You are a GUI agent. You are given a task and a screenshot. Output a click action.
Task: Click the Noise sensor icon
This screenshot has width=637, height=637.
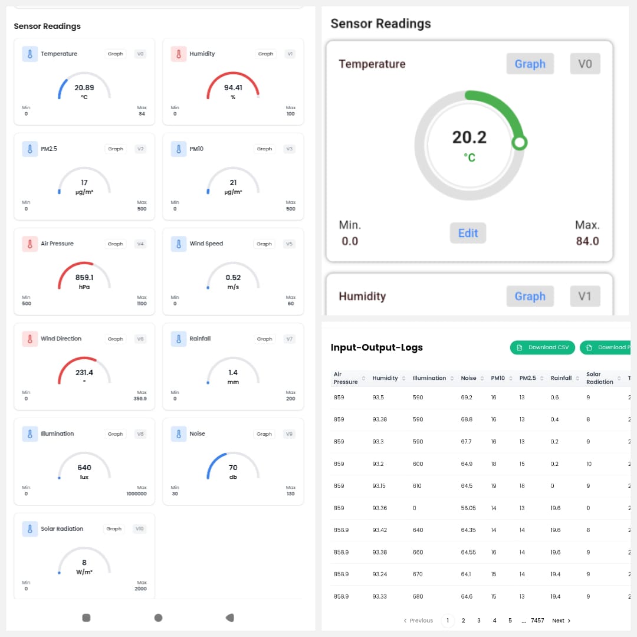pos(179,434)
